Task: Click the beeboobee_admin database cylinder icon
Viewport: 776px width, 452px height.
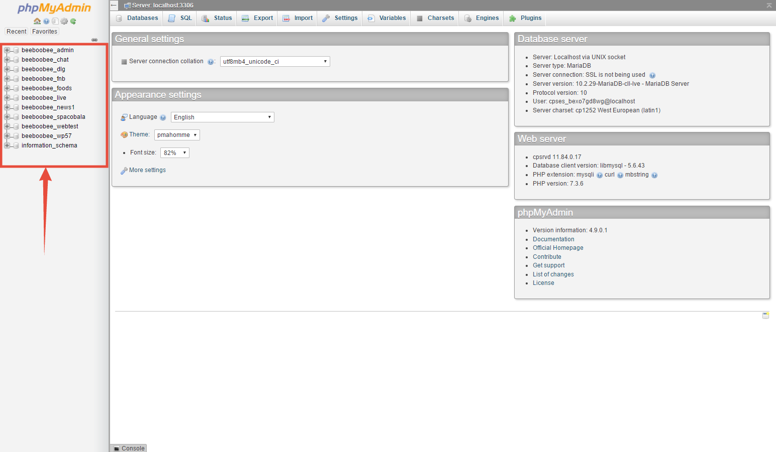Action: point(16,50)
